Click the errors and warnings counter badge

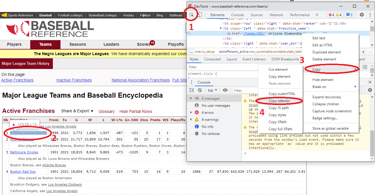pyautogui.click(x=335, y=15)
